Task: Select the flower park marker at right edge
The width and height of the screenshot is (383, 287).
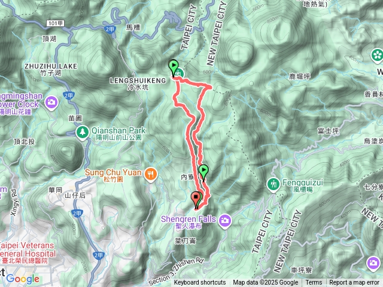Action: tap(377, 56)
